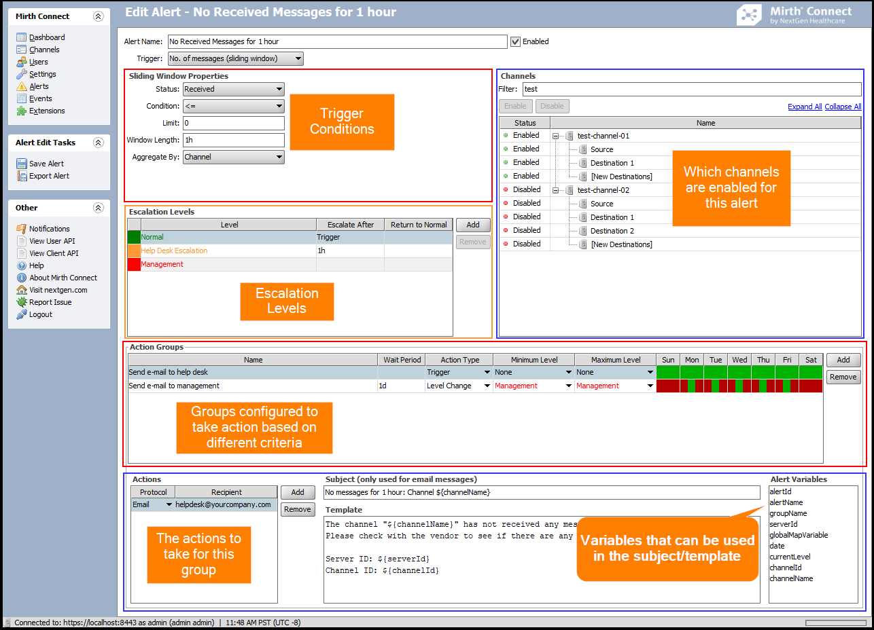Open Settings wrench icon
874x630 pixels.
pyautogui.click(x=21, y=74)
